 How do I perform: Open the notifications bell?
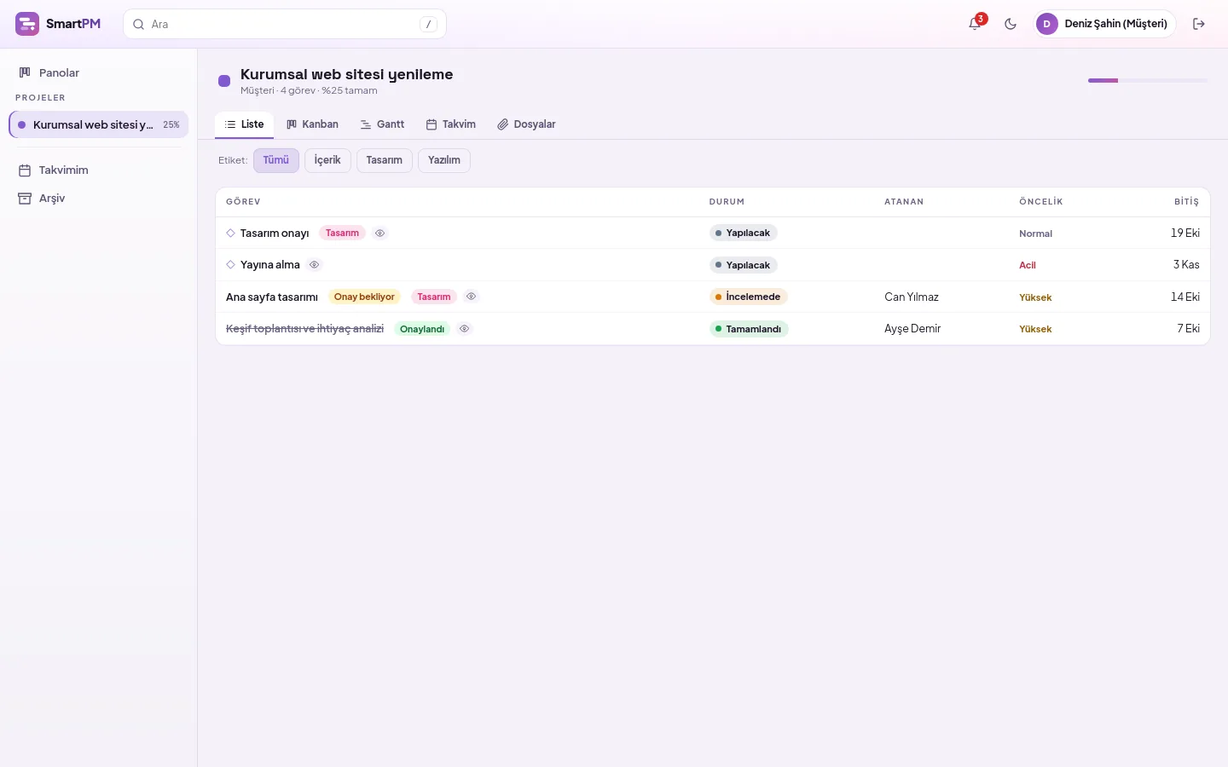click(975, 24)
